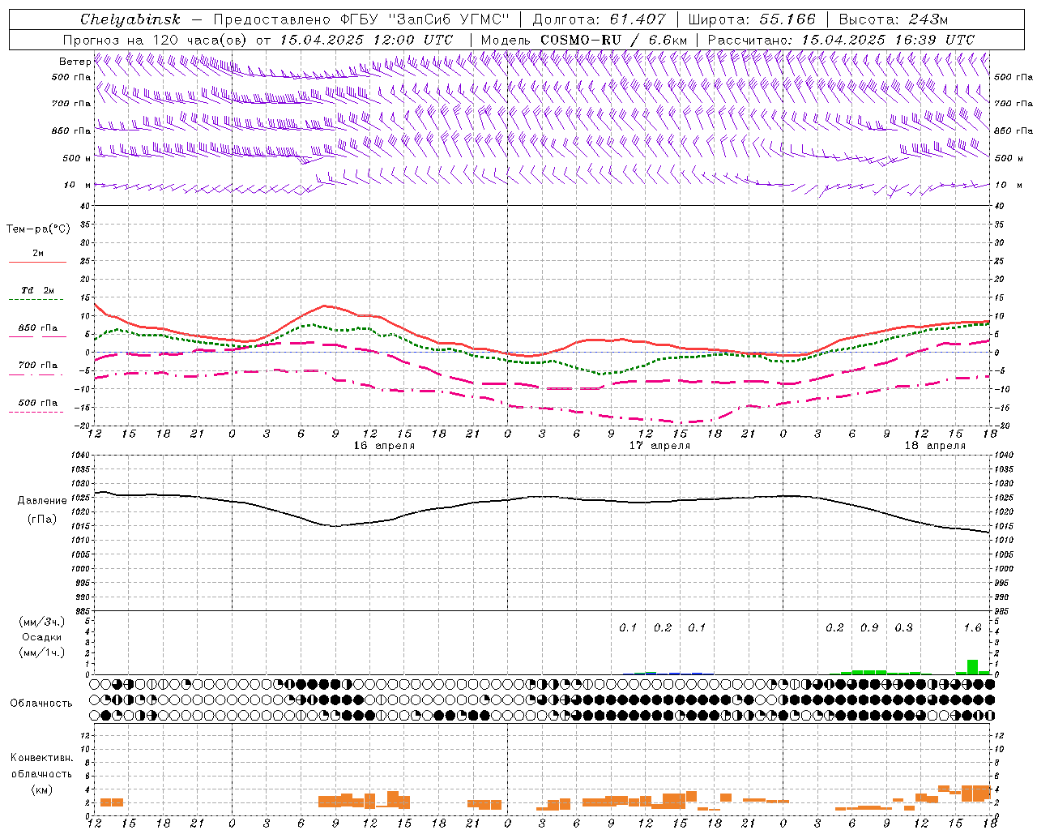
Task: Click the 'Тем-ра(°C)' temperature panel label
Action: click(39, 229)
